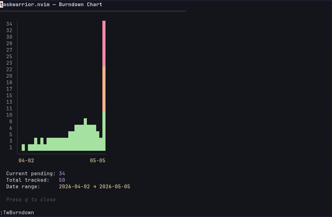Select the y-axis label 15

click(9, 95)
